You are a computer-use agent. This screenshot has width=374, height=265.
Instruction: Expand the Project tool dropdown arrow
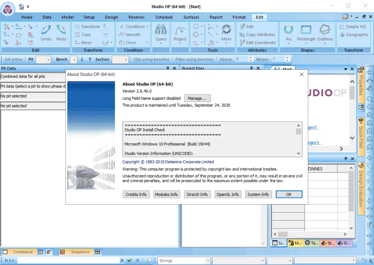(180, 44)
